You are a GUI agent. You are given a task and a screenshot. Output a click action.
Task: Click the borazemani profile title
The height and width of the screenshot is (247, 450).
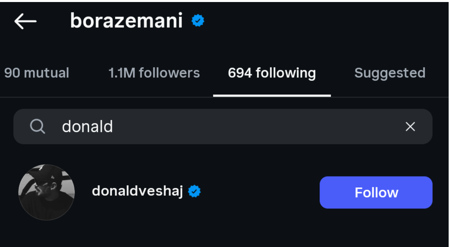pos(126,21)
